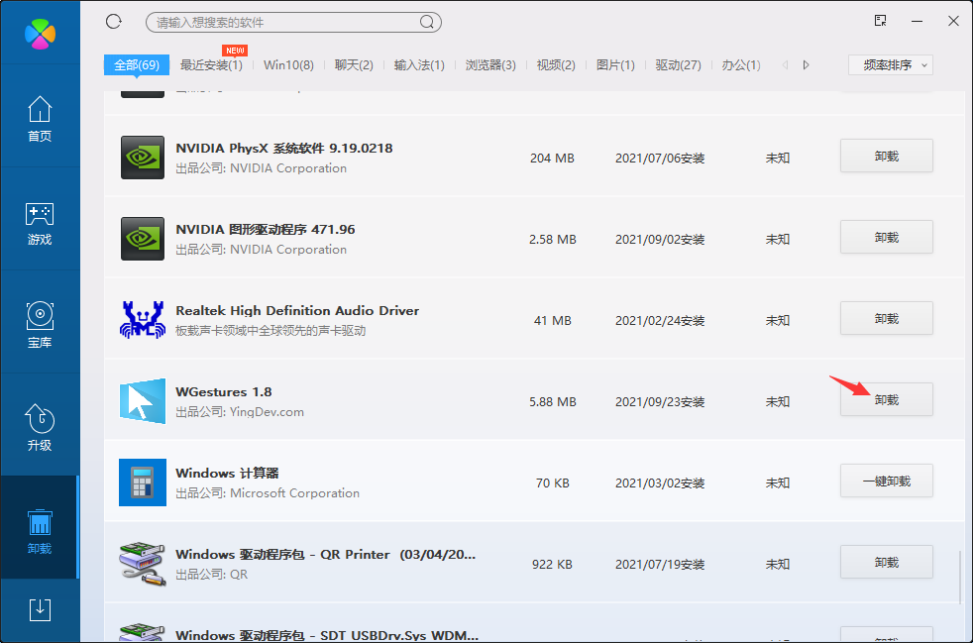Switch to 视频(2) tab
The height and width of the screenshot is (643, 973).
pos(556,65)
